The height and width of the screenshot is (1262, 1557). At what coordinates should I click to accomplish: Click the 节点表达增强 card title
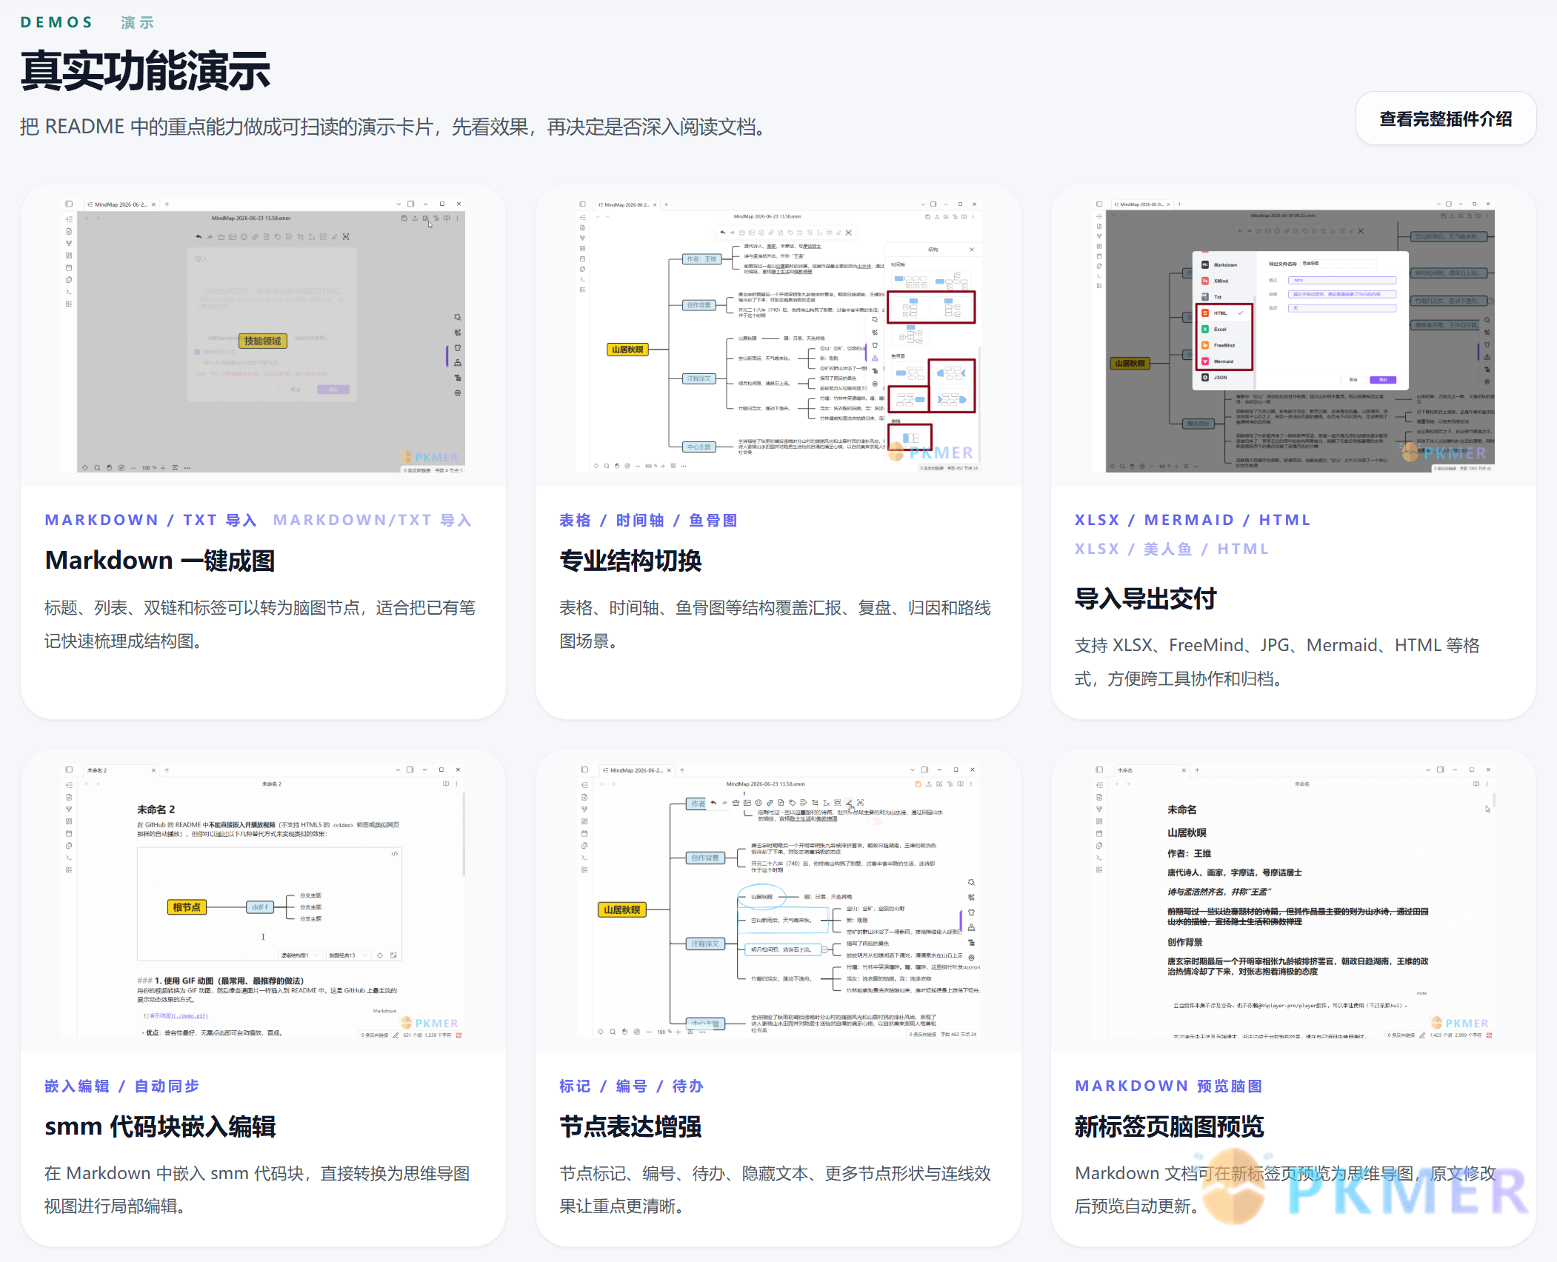coord(630,1126)
